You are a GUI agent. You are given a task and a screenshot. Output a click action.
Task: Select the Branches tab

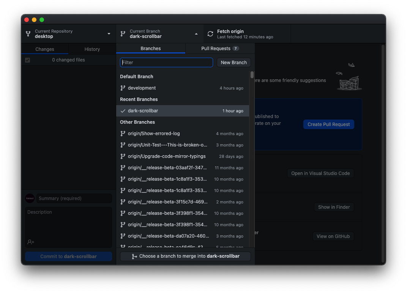[x=151, y=49]
